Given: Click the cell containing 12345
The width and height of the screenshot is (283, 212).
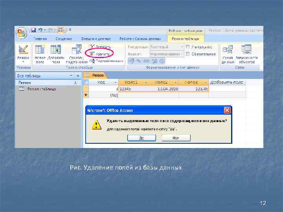Looking at the screenshot, I should (x=134, y=89).
